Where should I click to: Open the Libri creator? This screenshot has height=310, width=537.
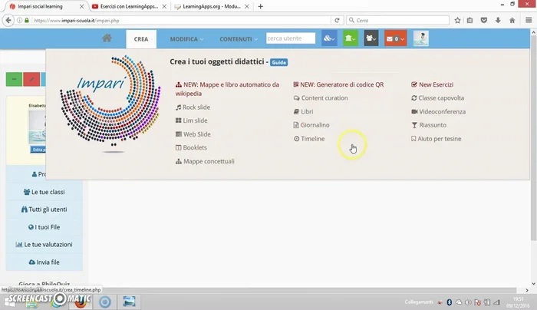[x=303, y=112]
